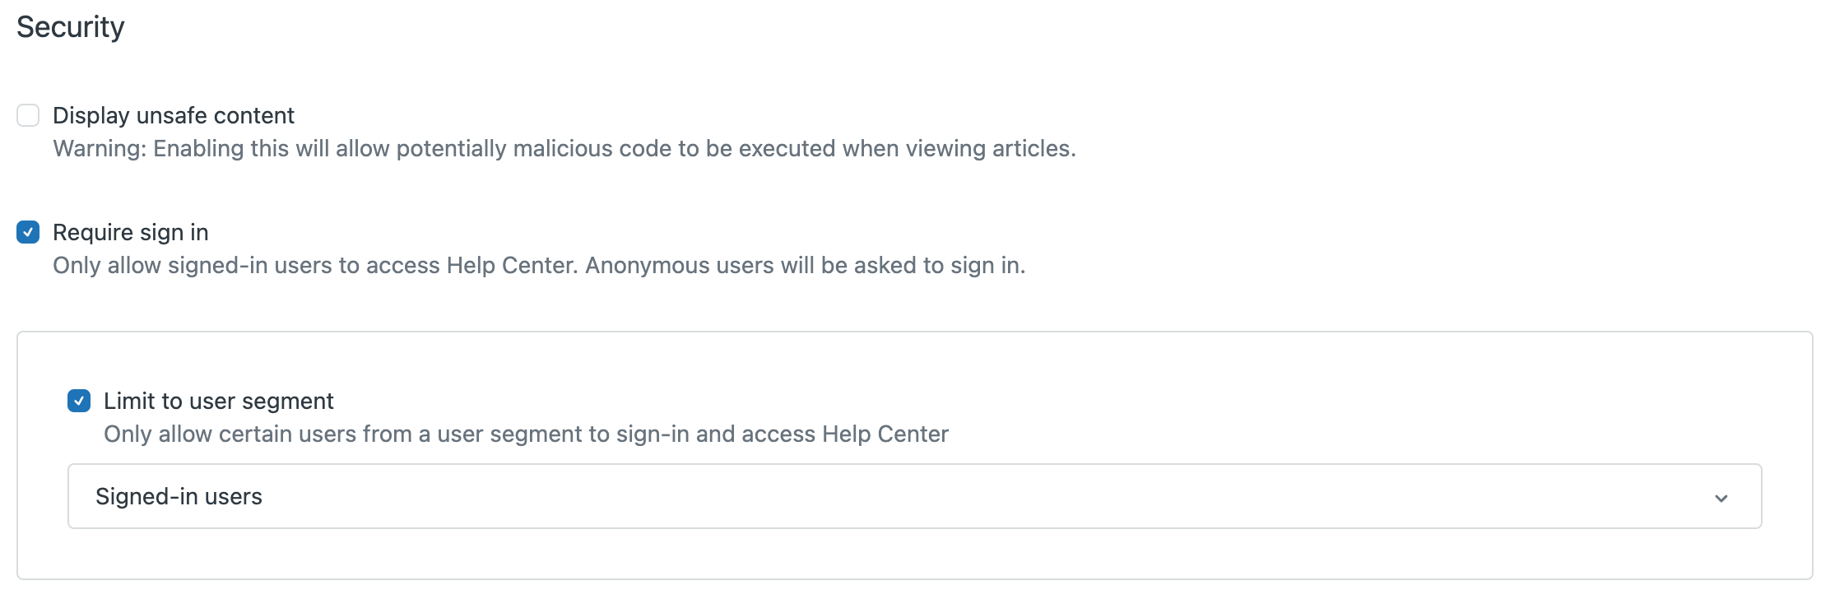Open the Signed-in users dropdown

click(x=913, y=496)
